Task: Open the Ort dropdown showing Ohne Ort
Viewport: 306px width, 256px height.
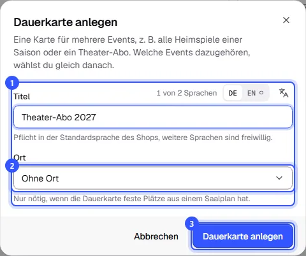Action: (153, 178)
